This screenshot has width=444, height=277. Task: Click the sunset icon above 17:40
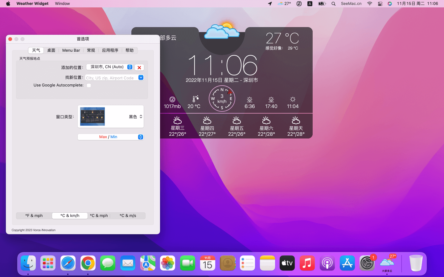point(271,99)
